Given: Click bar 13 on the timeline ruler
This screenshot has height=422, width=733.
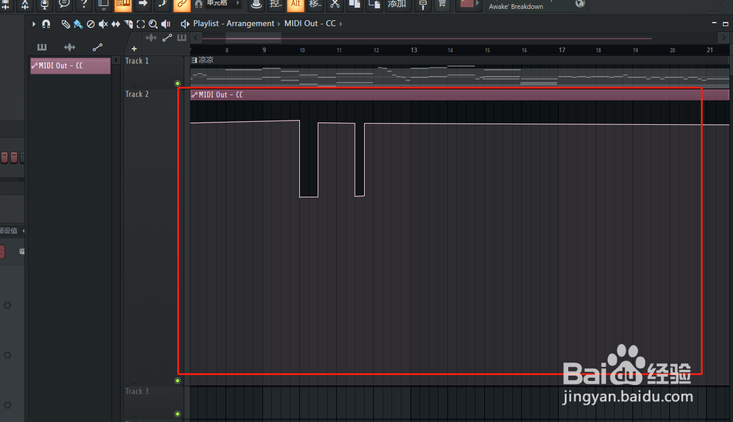Looking at the screenshot, I should point(414,51).
